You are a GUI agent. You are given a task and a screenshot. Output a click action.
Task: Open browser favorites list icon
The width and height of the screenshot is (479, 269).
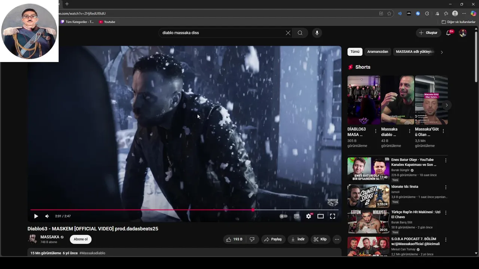446,13
